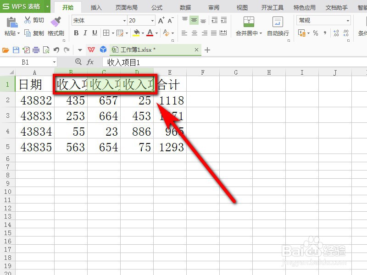Align text right
This screenshot has height=275, width=367.
click(x=204, y=33)
